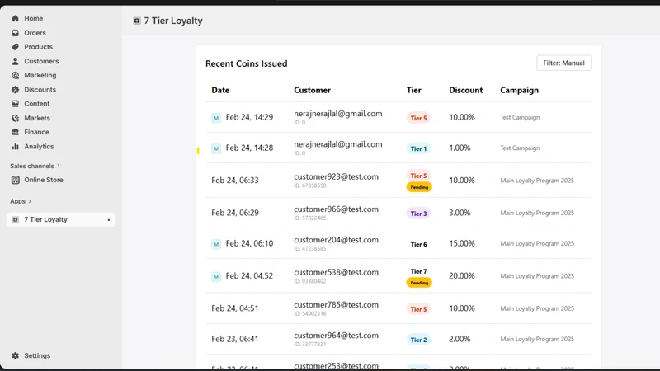
Task: Click customer964@test.com email
Action: point(336,336)
